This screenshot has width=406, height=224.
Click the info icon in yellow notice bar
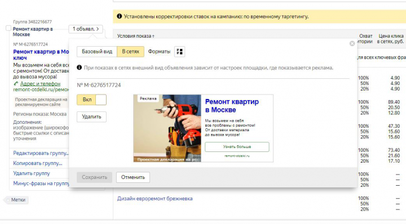(120, 16)
